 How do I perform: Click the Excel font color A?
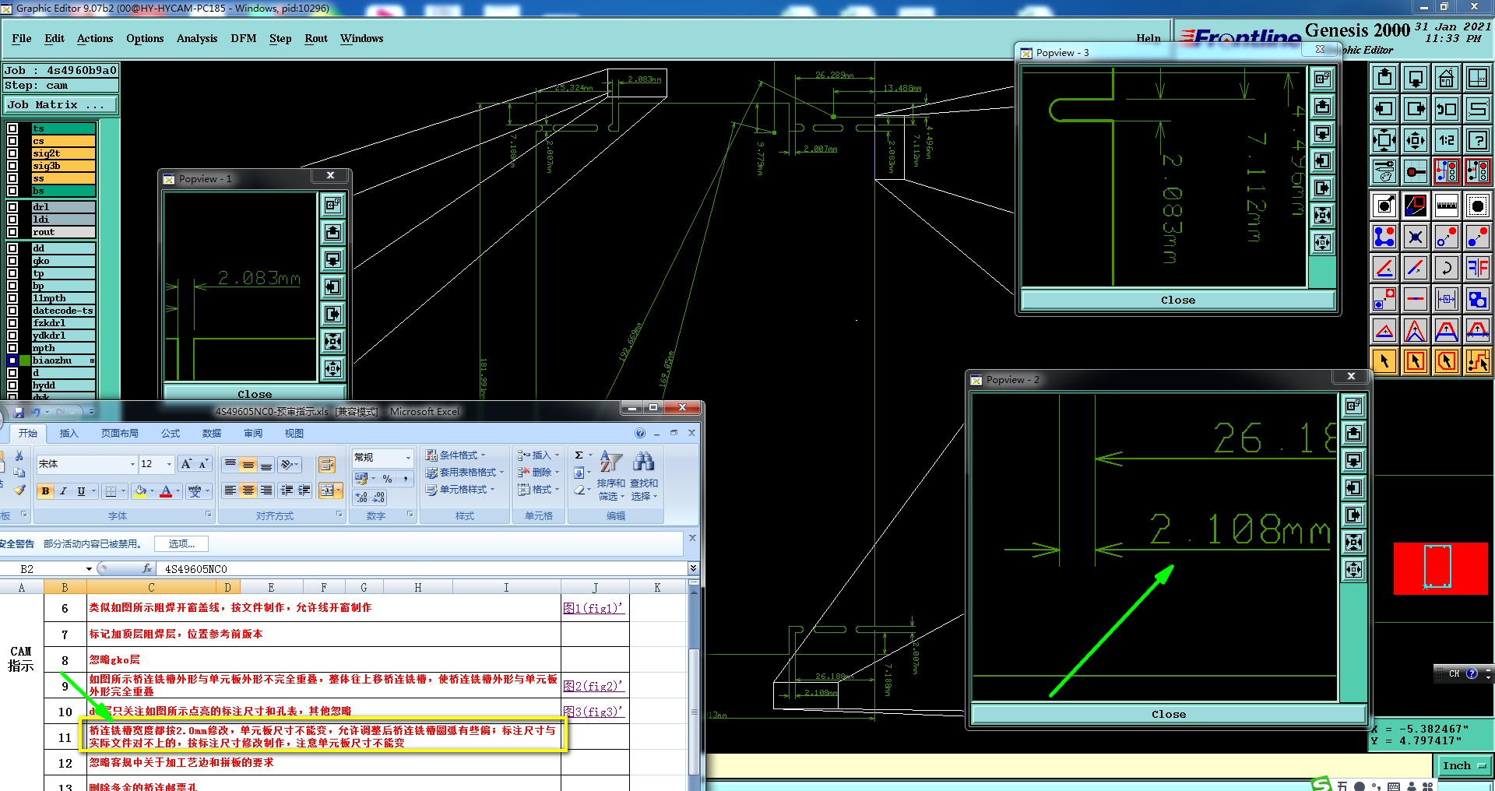[166, 491]
